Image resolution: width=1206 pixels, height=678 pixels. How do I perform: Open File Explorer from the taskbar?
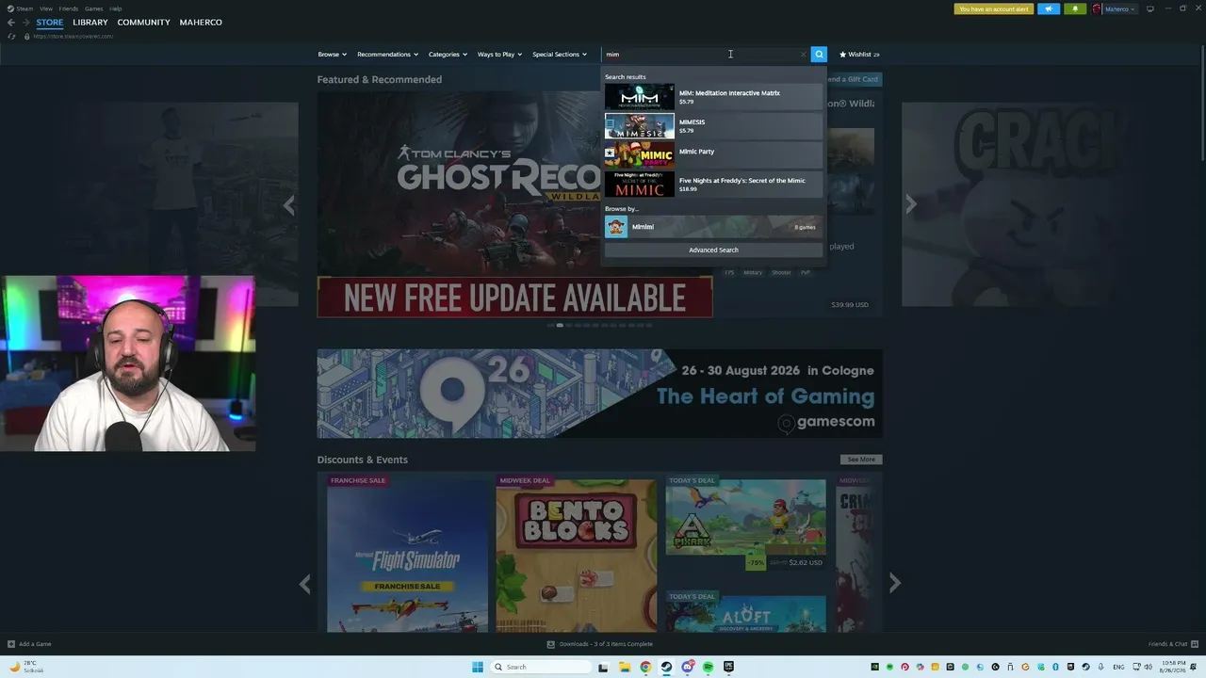[x=624, y=668]
